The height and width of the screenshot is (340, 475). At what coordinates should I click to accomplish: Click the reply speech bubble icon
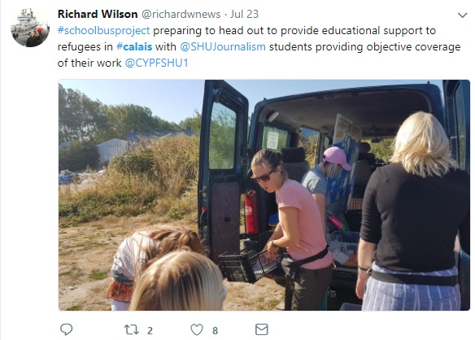67,329
